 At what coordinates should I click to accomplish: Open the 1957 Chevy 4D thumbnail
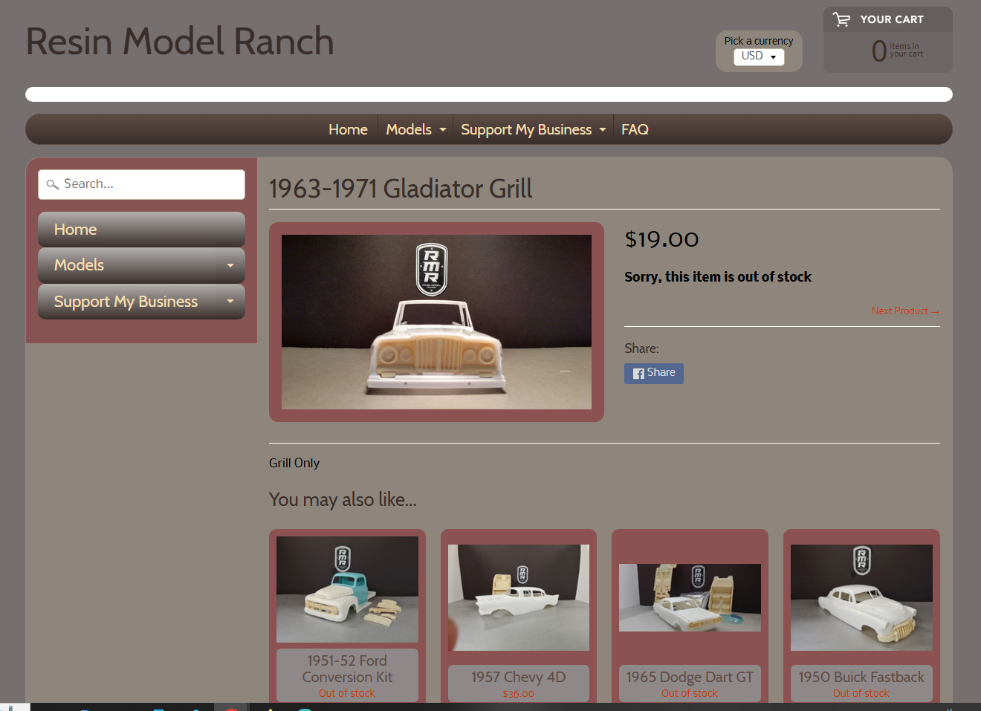(519, 597)
